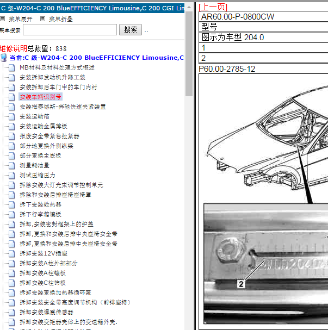328x330 pixels.
Task: Click the 菜单展开 label
Action: 21,19
